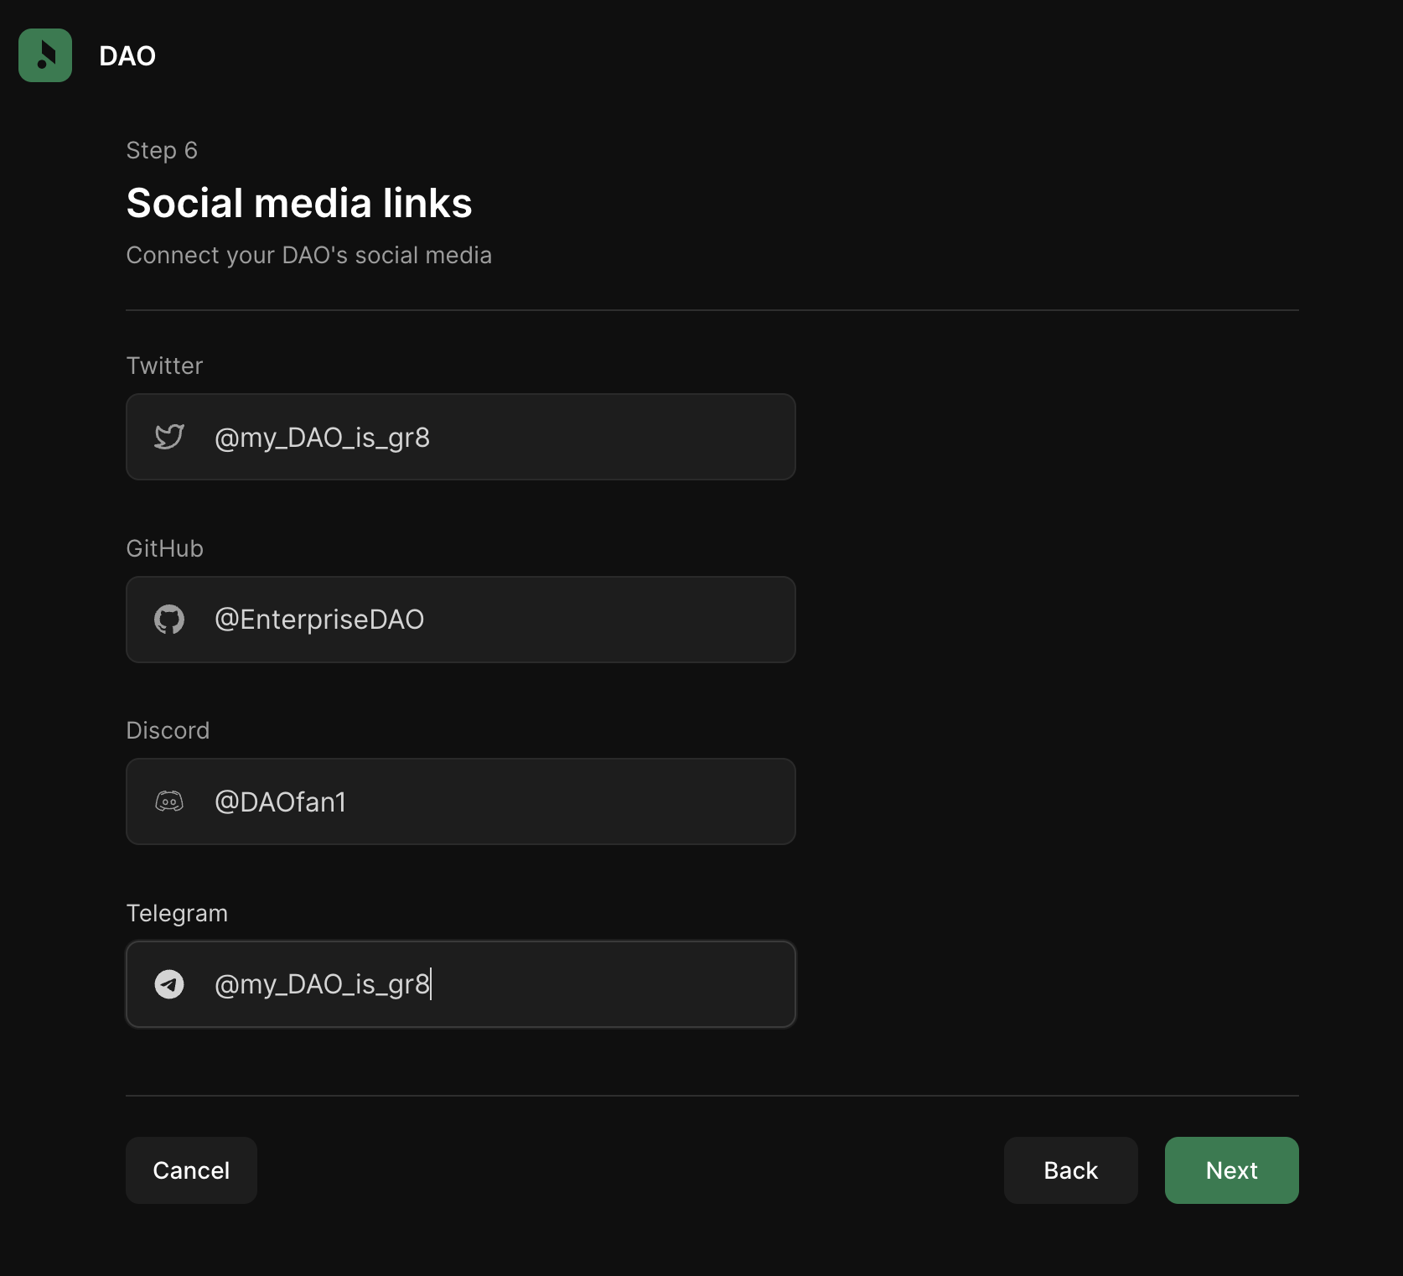
Task: Click the DAO title text in the header
Action: tap(127, 56)
